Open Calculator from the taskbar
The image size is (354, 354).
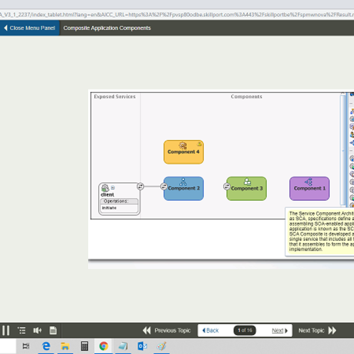[x=85, y=346]
